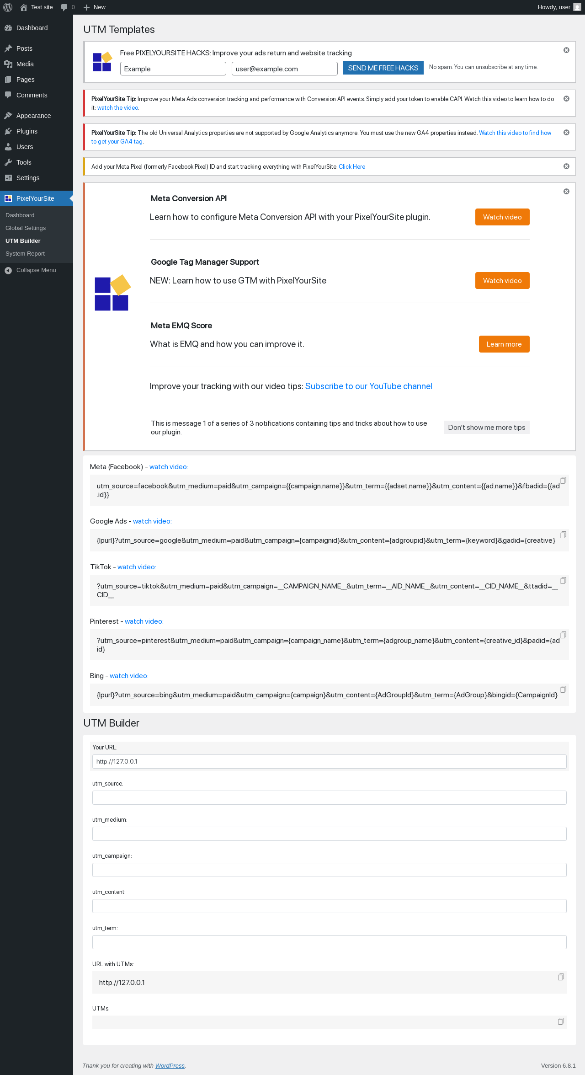Viewport: 585px width, 1075px height.
Task: Dismiss the free hacks signup notice
Action: (x=566, y=50)
